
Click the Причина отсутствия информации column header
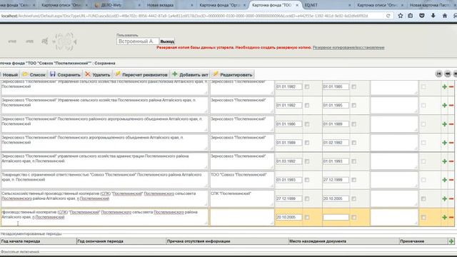click(x=227, y=241)
